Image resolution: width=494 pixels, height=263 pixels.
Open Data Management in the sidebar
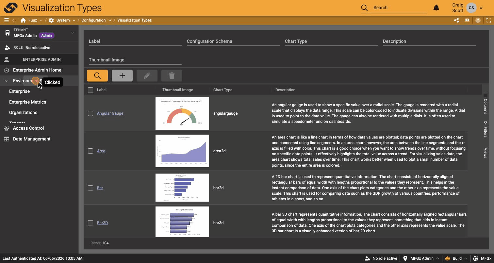(32, 139)
